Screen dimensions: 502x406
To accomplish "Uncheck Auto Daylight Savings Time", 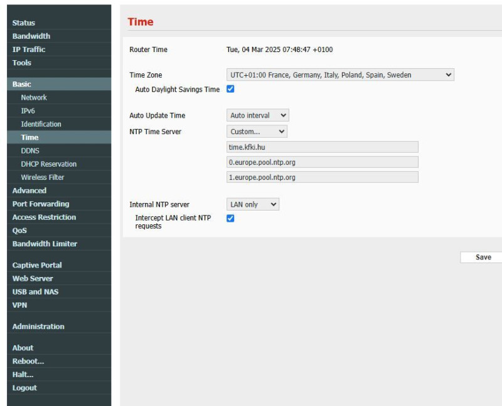I will point(230,89).
